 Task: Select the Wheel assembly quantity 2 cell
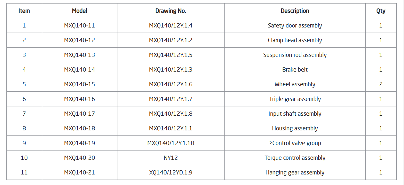click(x=381, y=84)
